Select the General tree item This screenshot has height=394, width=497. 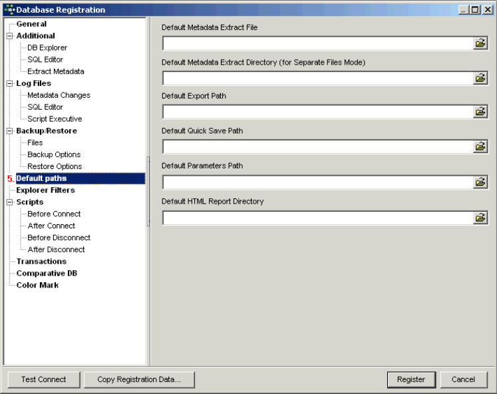click(31, 24)
